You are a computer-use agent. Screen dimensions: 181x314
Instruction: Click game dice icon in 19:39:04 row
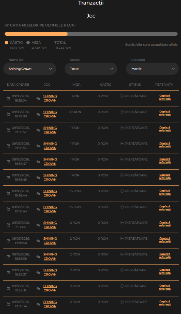pyautogui.click(x=38, y=98)
